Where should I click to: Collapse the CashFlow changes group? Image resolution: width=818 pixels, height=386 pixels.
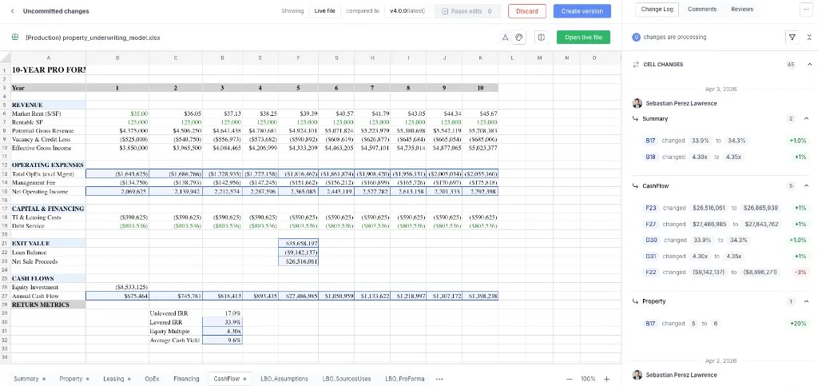(x=806, y=185)
